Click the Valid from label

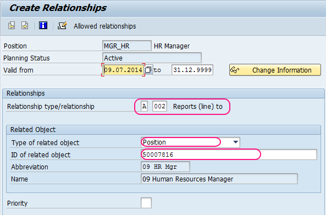tap(18, 70)
